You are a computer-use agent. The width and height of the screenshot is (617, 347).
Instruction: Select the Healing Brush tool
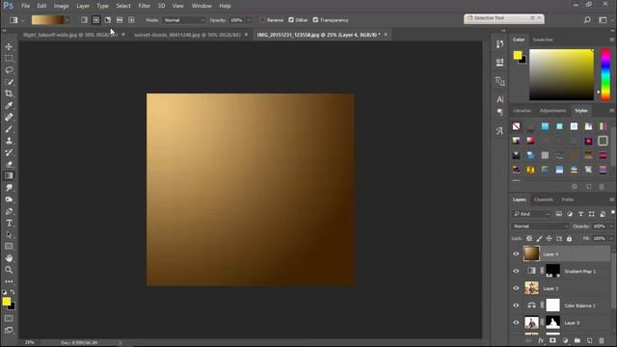[x=9, y=118]
